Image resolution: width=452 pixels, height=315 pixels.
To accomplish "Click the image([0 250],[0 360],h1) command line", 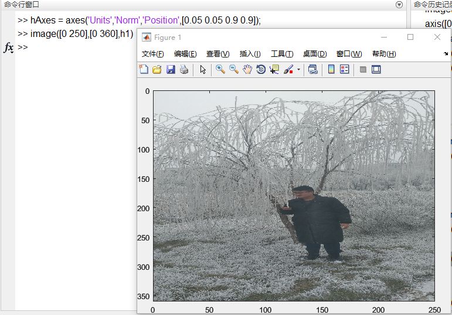I will point(75,34).
